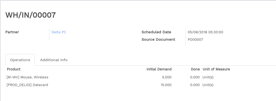Click the Done quantity for Mouse, Wireless
The width and height of the screenshot is (276, 101).
[195, 77]
